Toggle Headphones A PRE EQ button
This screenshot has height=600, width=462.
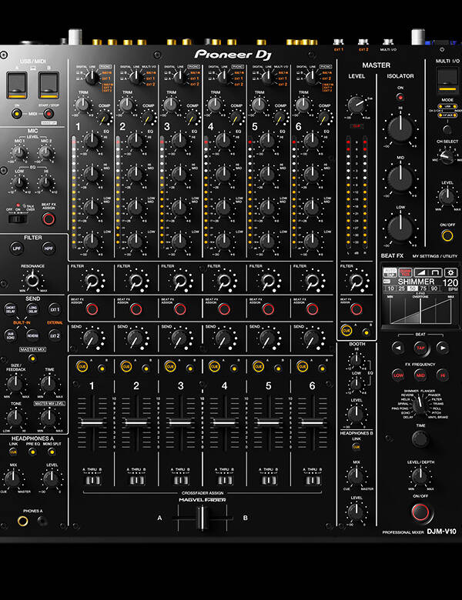pos(32,452)
